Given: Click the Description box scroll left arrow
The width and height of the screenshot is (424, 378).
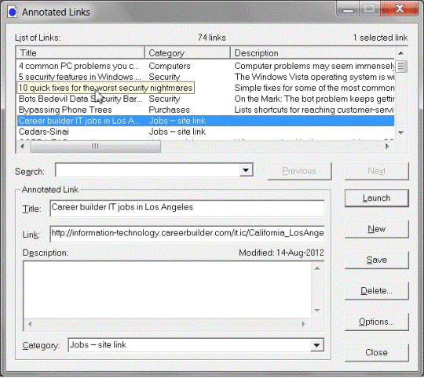Looking at the screenshot, I should [30, 324].
